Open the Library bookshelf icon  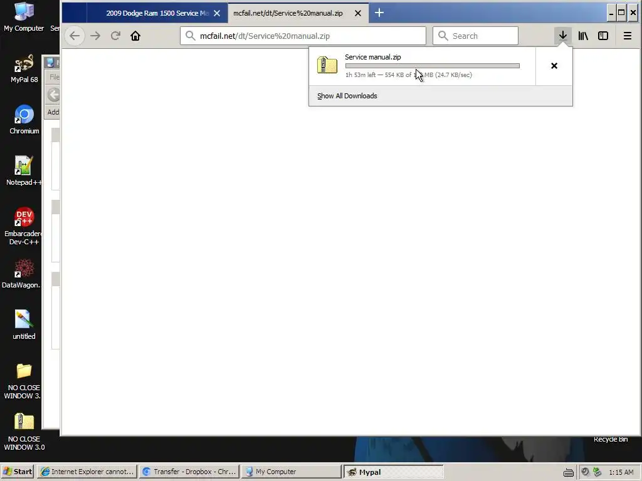point(583,36)
